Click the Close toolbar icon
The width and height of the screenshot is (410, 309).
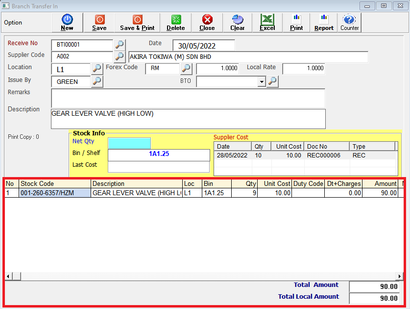pyautogui.click(x=207, y=23)
